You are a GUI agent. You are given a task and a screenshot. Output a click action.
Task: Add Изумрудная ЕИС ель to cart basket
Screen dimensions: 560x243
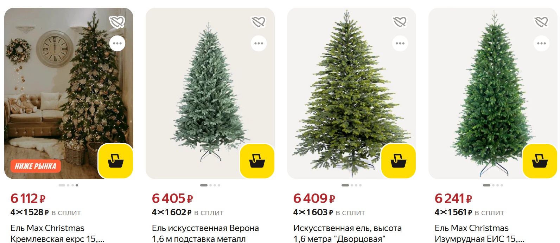point(540,161)
